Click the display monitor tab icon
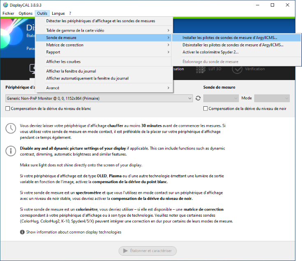This screenshot has height=261, width=302. (x=33, y=69)
